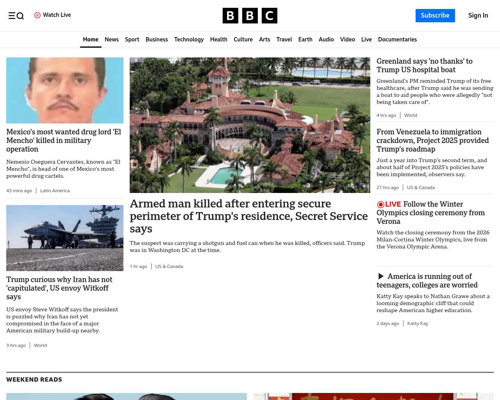Image resolution: width=500 pixels, height=400 pixels.
Task: Select the Katty Kay author tag
Action: tap(418, 323)
